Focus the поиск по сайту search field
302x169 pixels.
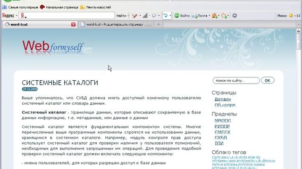pyautogui.click(x=236, y=80)
